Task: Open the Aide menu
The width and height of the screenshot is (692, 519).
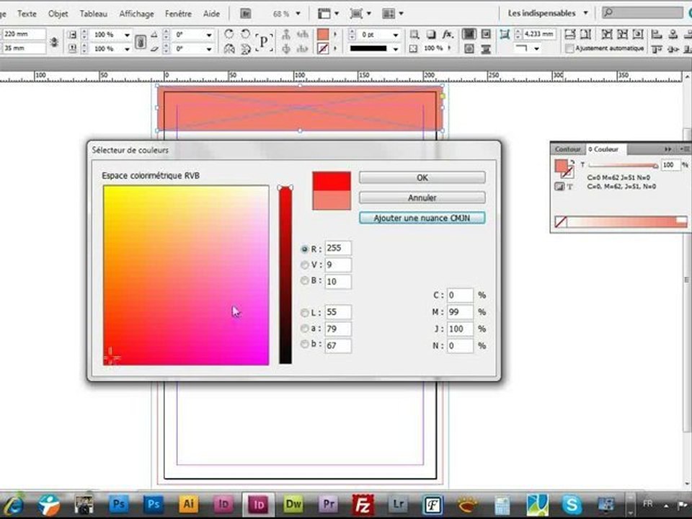Action: tap(211, 14)
